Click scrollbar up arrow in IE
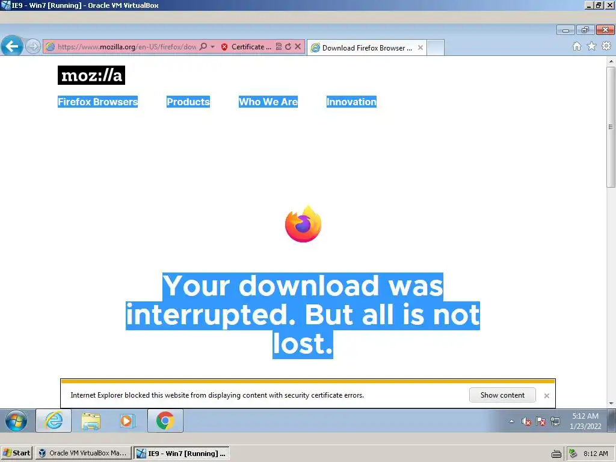The image size is (616, 462). 611,61
